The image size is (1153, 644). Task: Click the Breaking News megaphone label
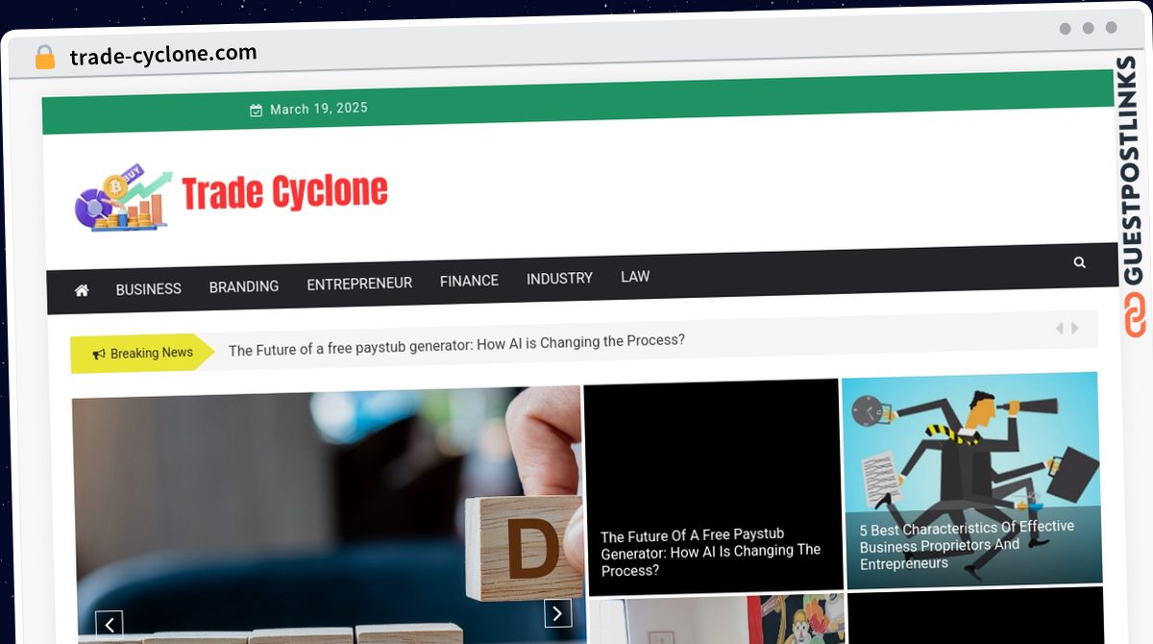pyautogui.click(x=143, y=354)
